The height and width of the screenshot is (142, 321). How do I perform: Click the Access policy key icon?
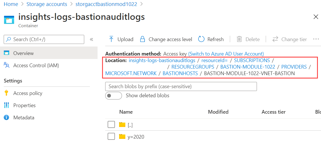[x=6, y=93]
